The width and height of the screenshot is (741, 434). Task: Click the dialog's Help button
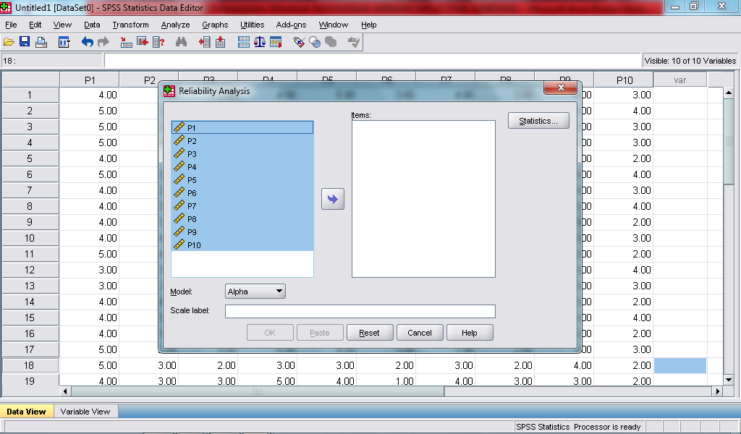469,333
